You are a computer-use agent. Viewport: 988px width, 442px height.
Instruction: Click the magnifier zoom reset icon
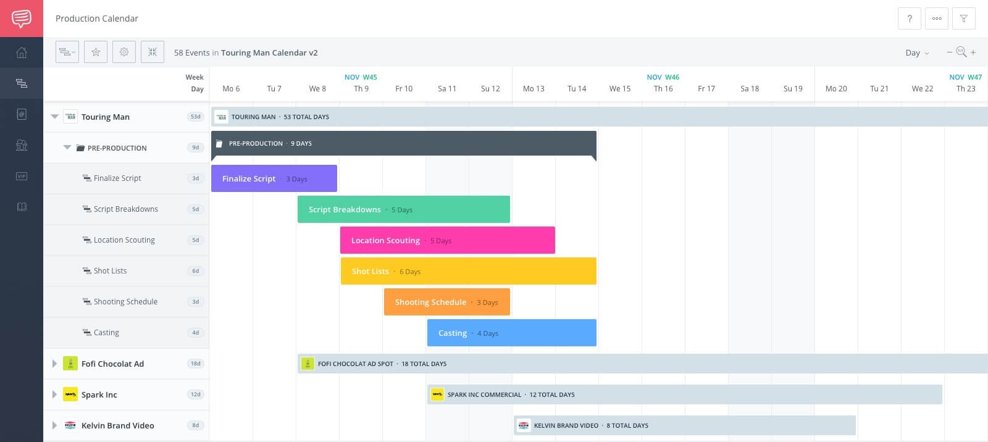[x=961, y=52]
